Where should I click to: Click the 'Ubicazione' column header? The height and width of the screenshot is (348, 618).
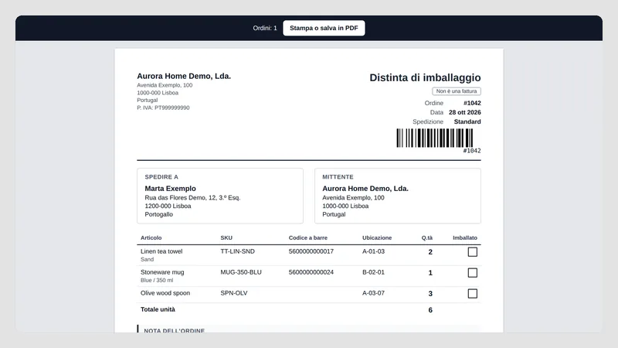pos(377,238)
